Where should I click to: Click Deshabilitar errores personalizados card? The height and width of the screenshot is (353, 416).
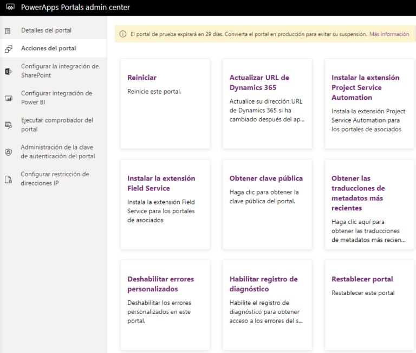pos(165,305)
